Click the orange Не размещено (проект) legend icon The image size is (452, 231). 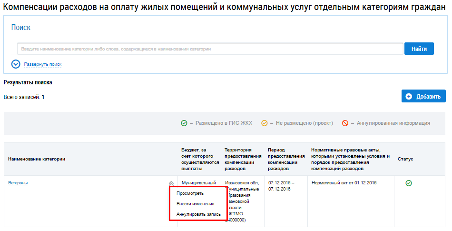pos(264,123)
